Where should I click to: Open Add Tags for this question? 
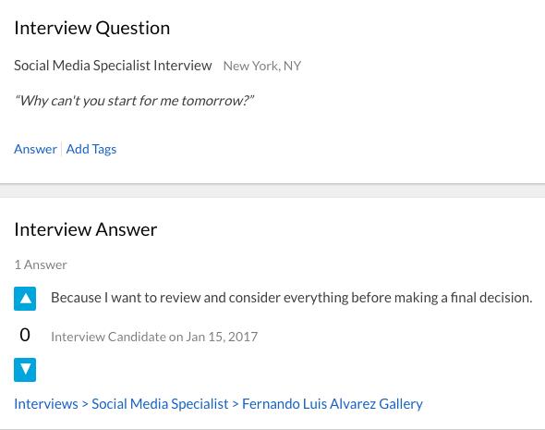tap(91, 149)
